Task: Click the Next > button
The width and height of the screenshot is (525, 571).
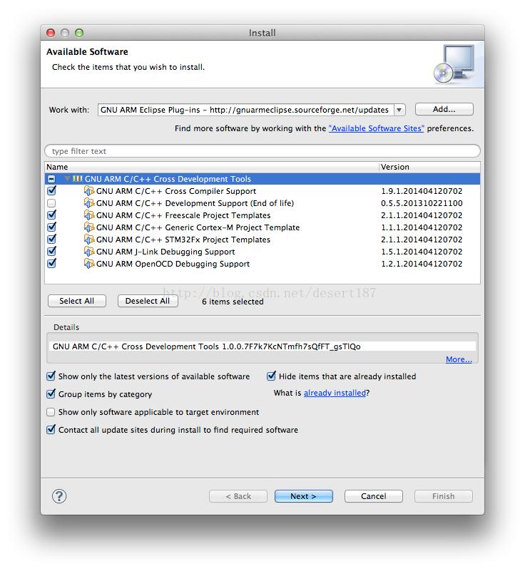Action: 303,496
